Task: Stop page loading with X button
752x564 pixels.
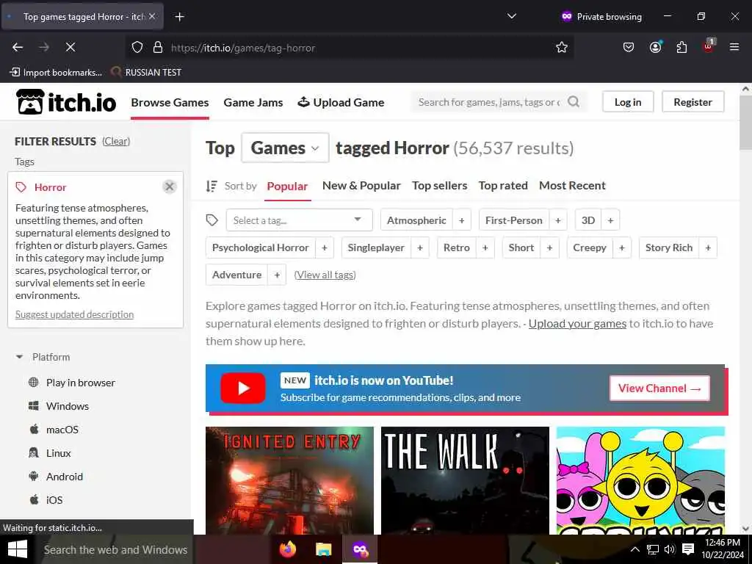Action: 70,47
